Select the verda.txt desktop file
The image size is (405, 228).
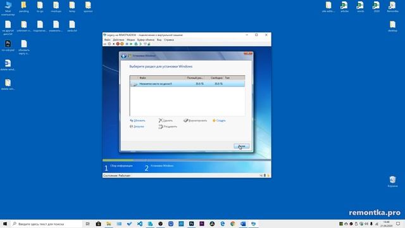click(72, 26)
